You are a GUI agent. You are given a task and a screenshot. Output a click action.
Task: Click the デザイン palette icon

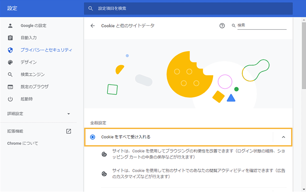(11, 62)
